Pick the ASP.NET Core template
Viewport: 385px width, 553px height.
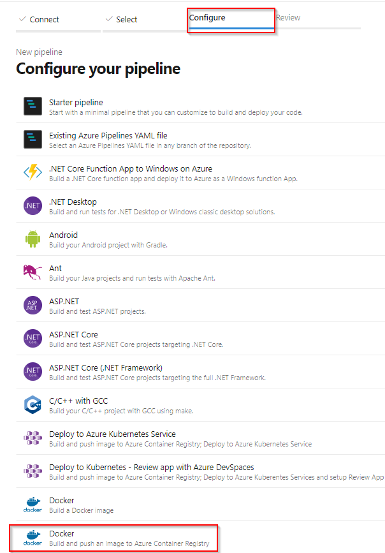pos(200,339)
